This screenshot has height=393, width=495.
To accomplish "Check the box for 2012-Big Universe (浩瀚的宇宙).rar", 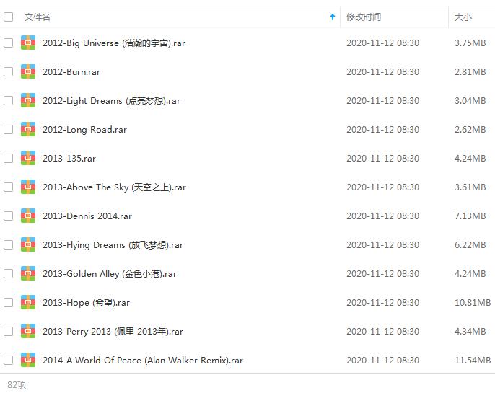I will (x=8, y=43).
